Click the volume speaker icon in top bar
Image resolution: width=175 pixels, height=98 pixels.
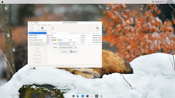pyautogui.click(x=158, y=2)
